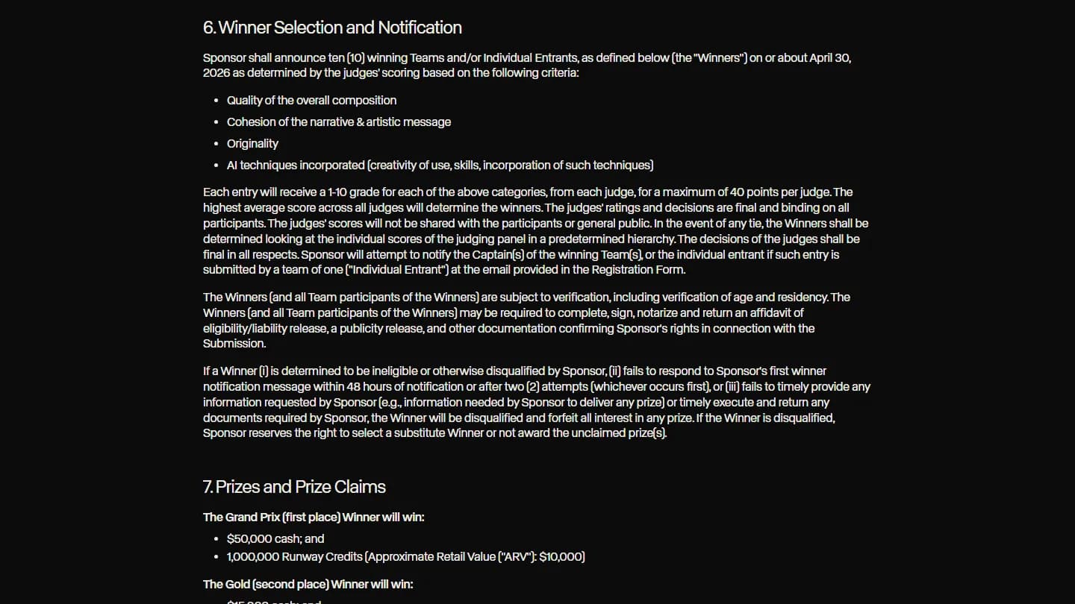Viewport: 1075px width, 604px height.
Task: Click the "$50,000 cash; and" prize bullet
Action: click(275, 538)
